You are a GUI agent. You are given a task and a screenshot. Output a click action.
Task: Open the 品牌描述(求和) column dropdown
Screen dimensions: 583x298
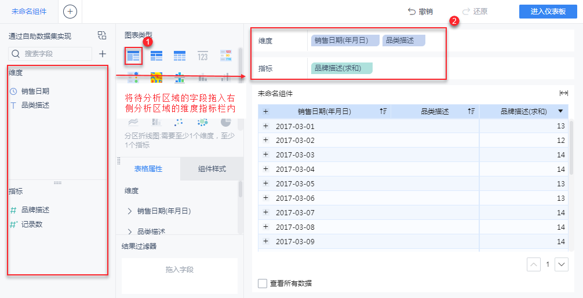560,111
